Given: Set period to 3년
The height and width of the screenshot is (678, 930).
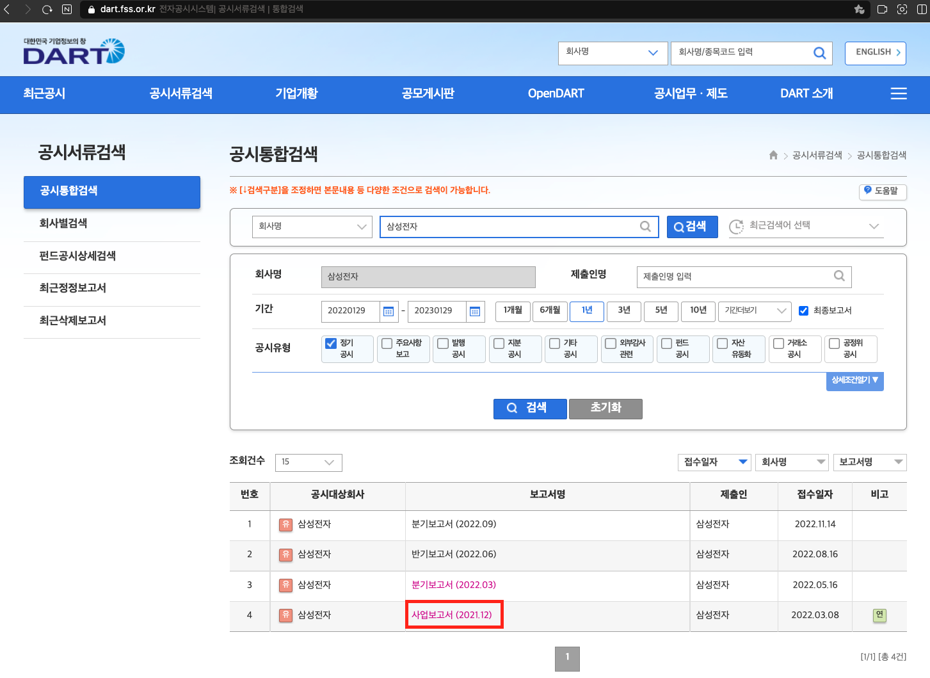Looking at the screenshot, I should (x=624, y=311).
